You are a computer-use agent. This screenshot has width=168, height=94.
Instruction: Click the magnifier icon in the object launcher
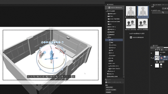coord(34,77)
